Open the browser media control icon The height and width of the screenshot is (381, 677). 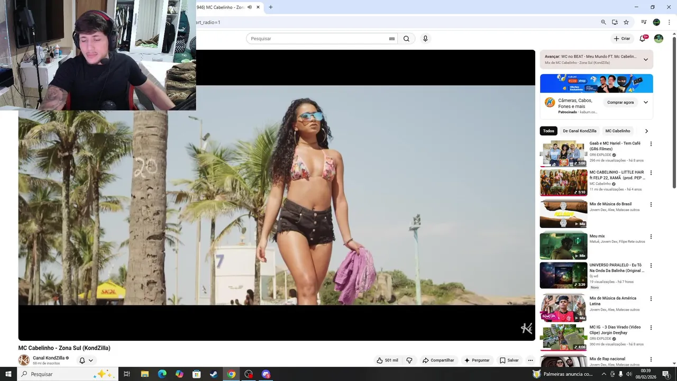[x=644, y=22]
